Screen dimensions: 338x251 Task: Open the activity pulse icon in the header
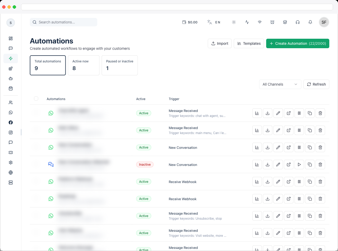click(x=247, y=22)
